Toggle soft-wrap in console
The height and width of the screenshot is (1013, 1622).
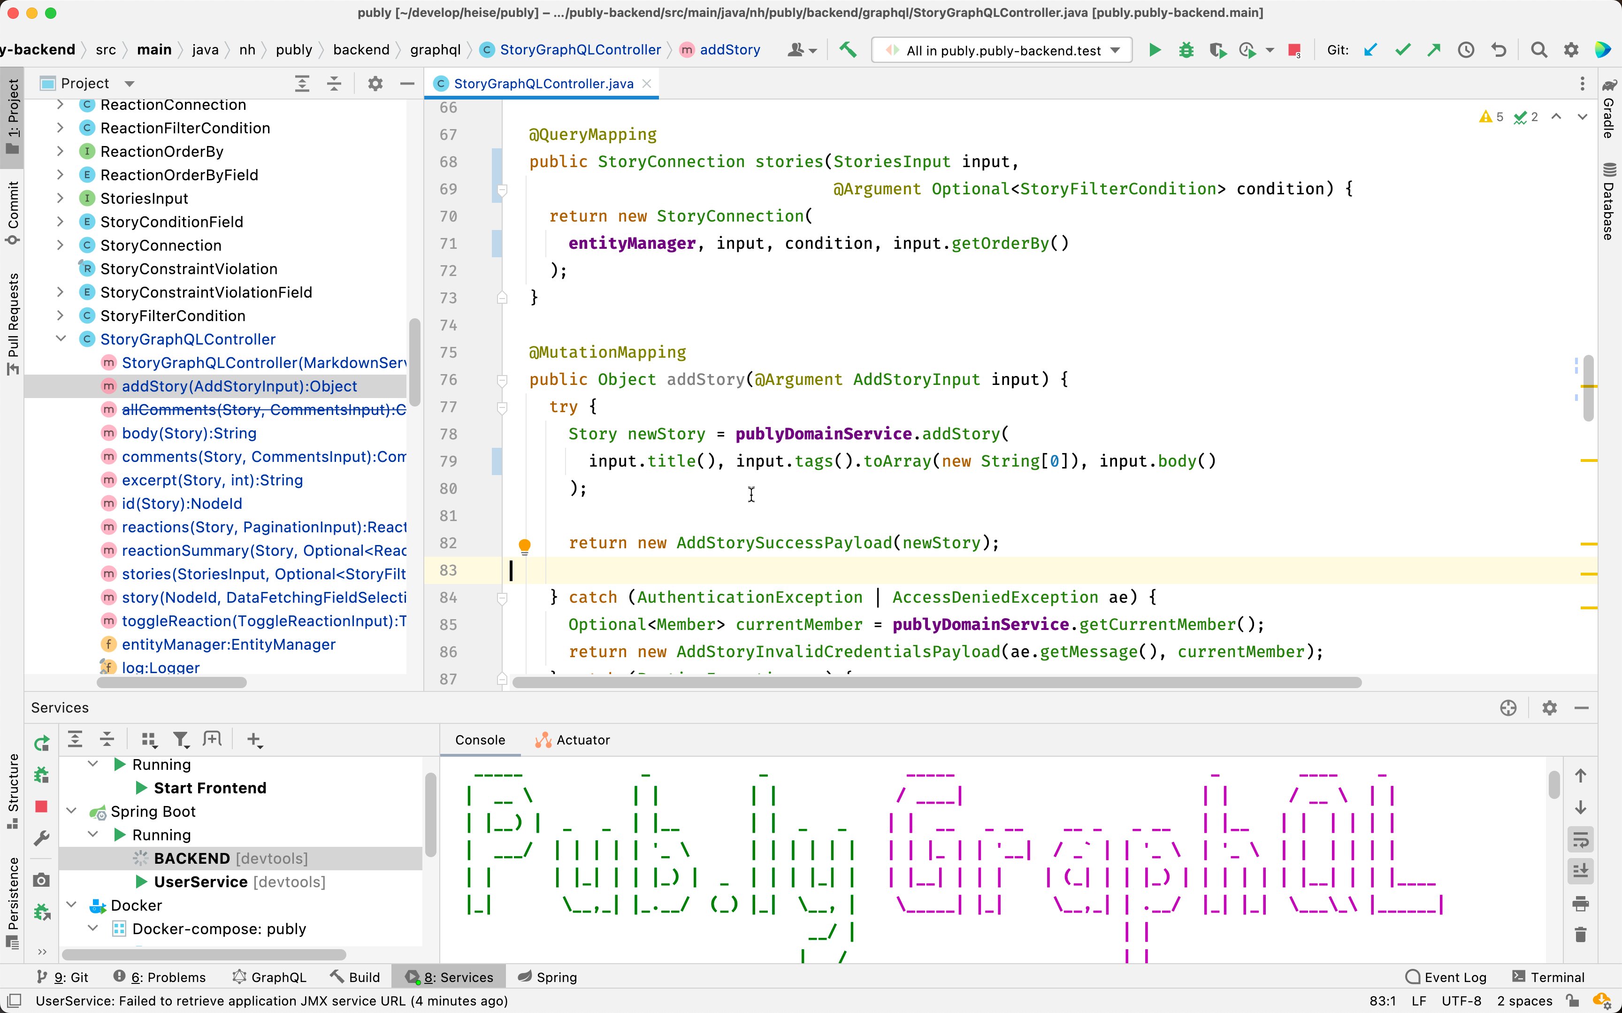(1581, 839)
